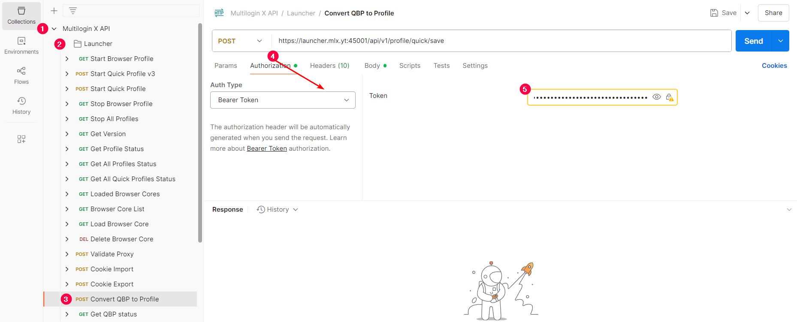
Task: Click the Share button
Action: coord(773,13)
